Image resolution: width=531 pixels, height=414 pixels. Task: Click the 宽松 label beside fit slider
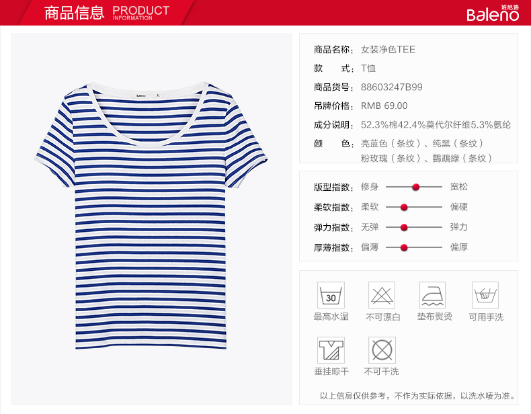point(459,187)
